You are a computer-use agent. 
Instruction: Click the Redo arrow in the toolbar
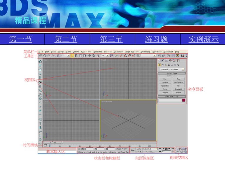(45, 56)
